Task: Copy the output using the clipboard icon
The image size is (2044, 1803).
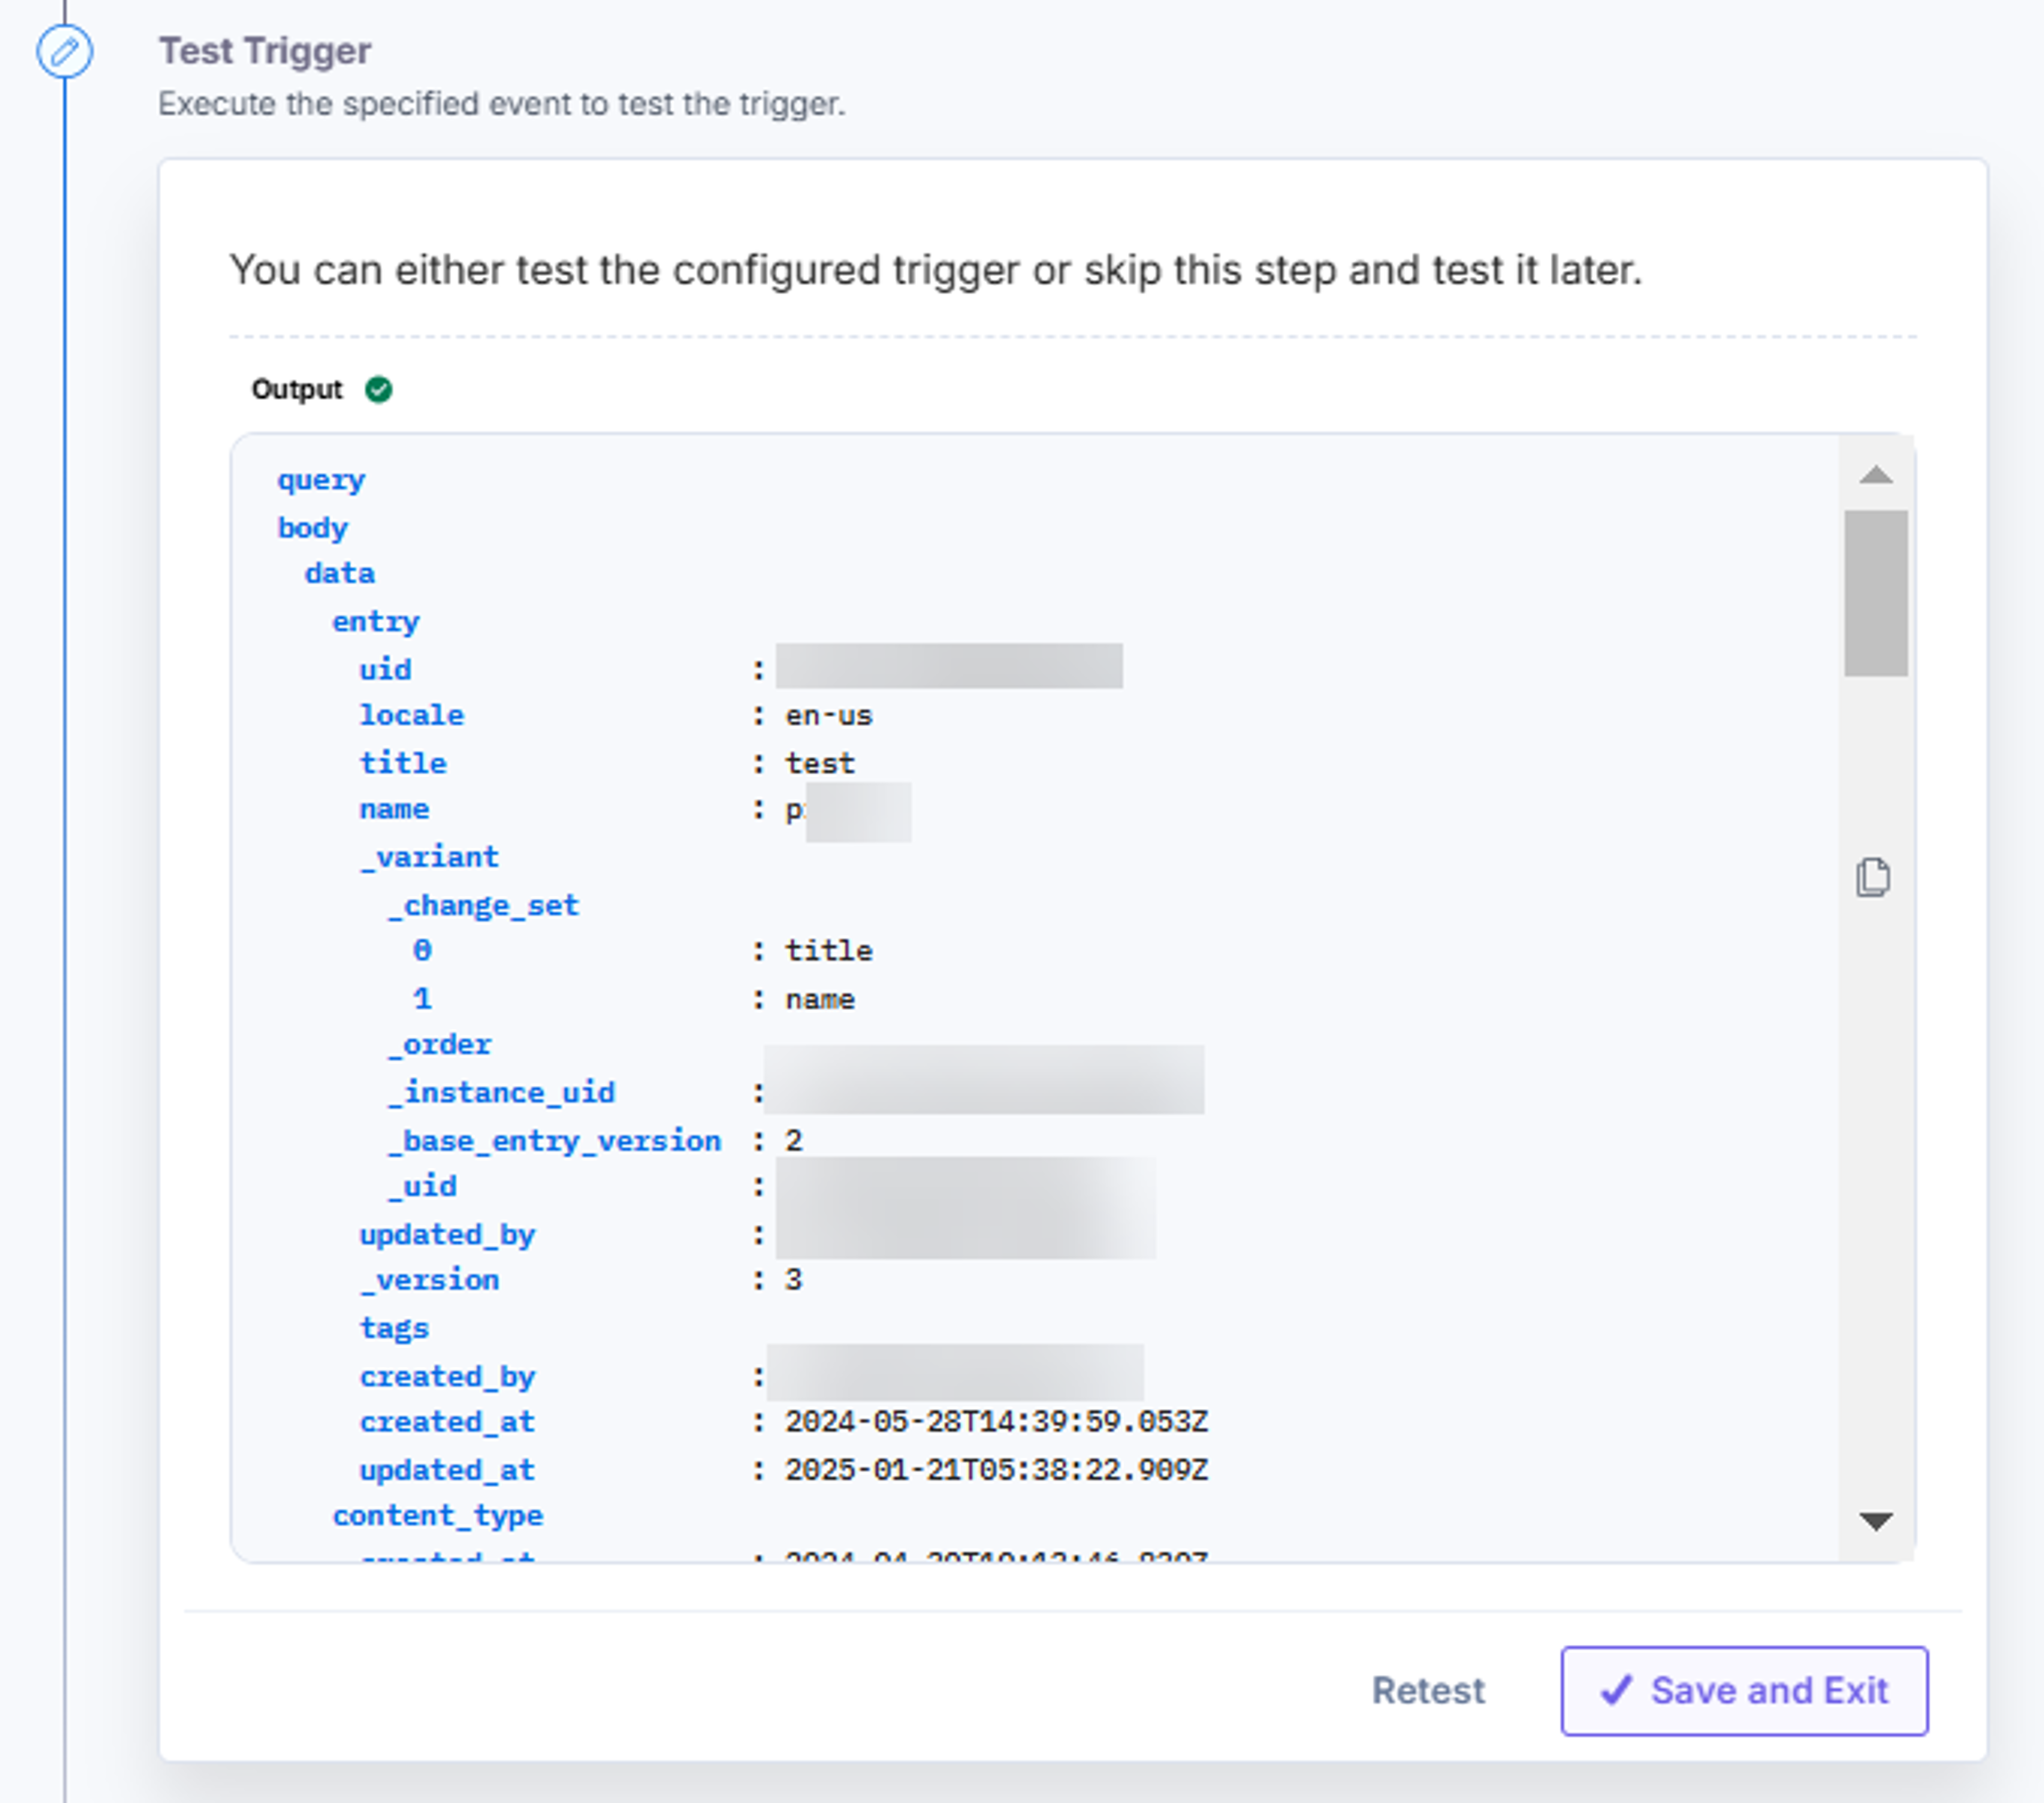Action: pos(1873,878)
